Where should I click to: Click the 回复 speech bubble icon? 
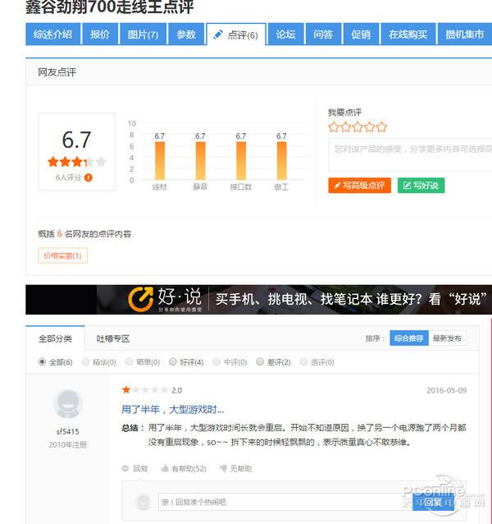(125, 468)
